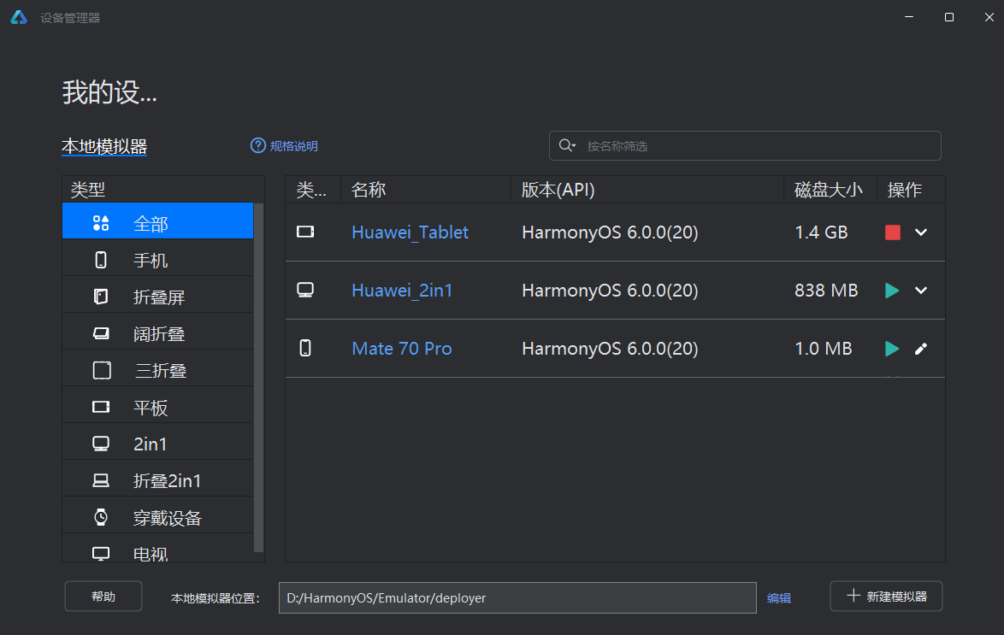This screenshot has height=635, width=1004.
Task: Click the emulator location path field
Action: (x=517, y=598)
